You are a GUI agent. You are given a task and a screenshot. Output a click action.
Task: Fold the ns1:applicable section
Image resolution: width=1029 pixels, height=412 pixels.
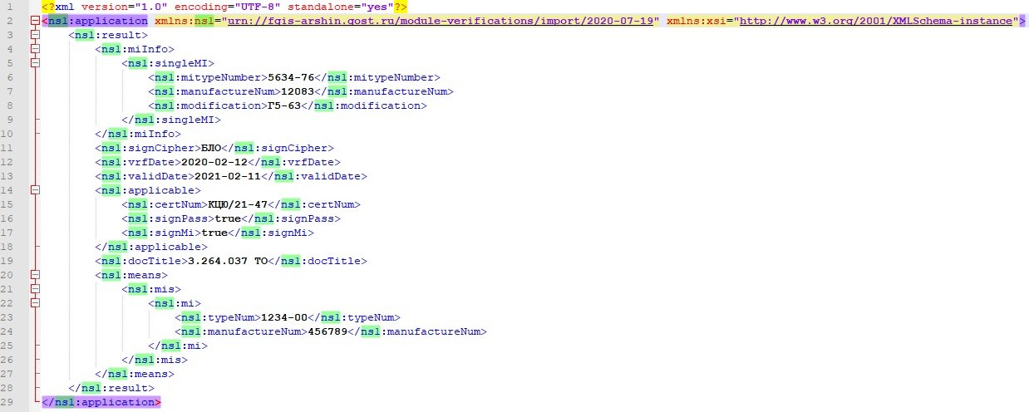[34, 190]
